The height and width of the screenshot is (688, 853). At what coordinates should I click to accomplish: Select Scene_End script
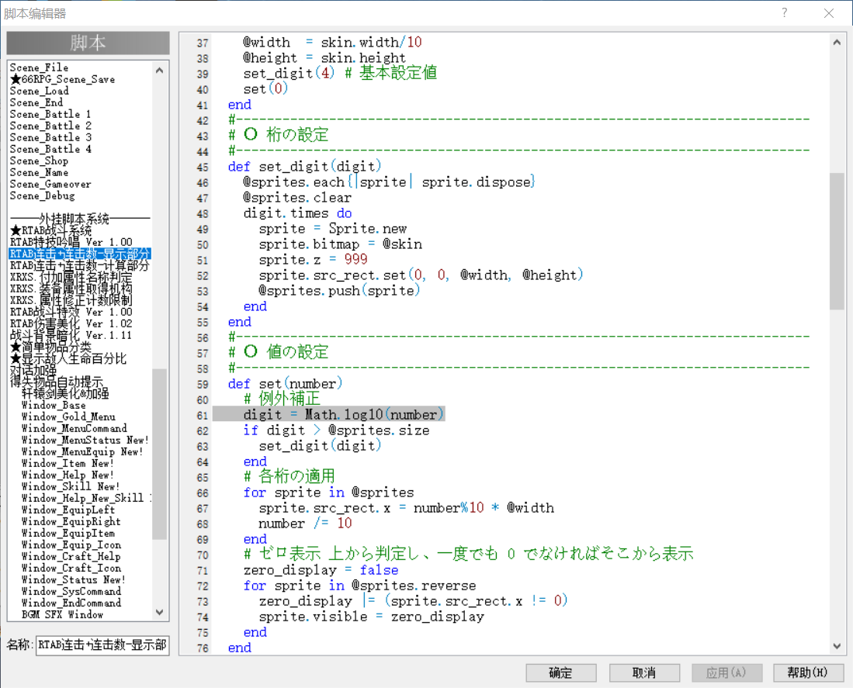pyautogui.click(x=36, y=102)
